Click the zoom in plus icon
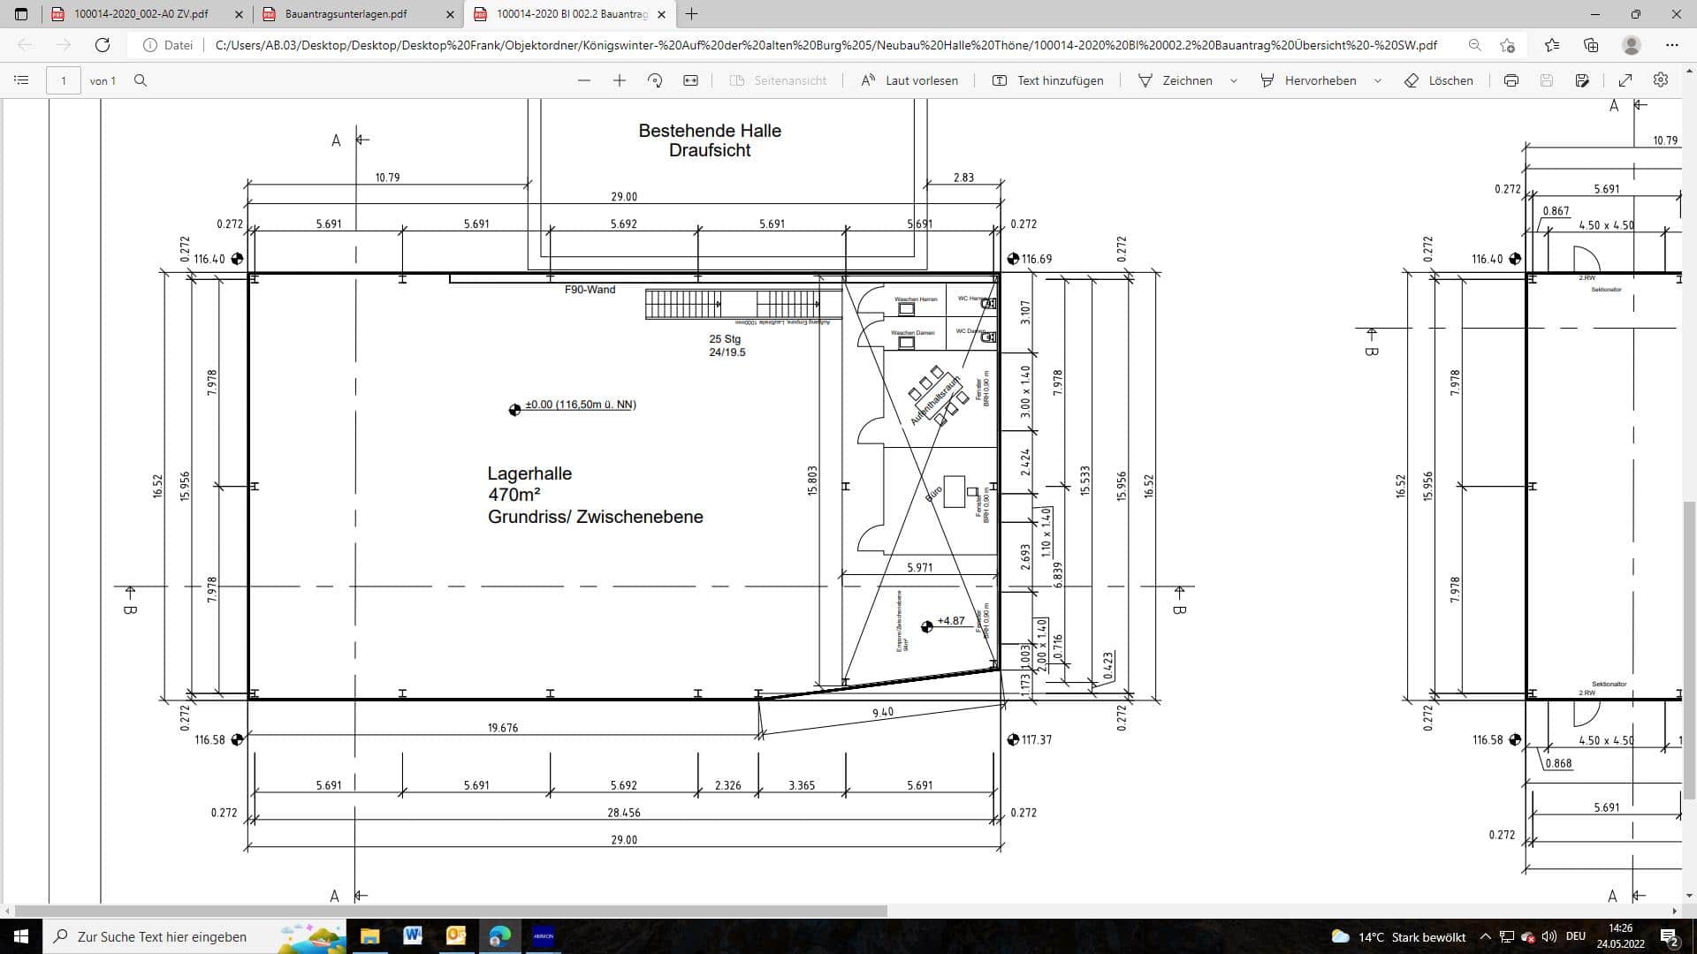The image size is (1697, 954). tap(620, 80)
